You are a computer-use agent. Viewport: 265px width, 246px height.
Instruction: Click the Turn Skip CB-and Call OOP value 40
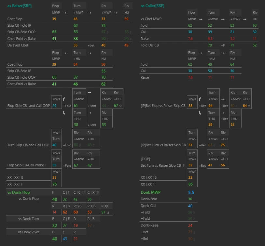click(54, 145)
